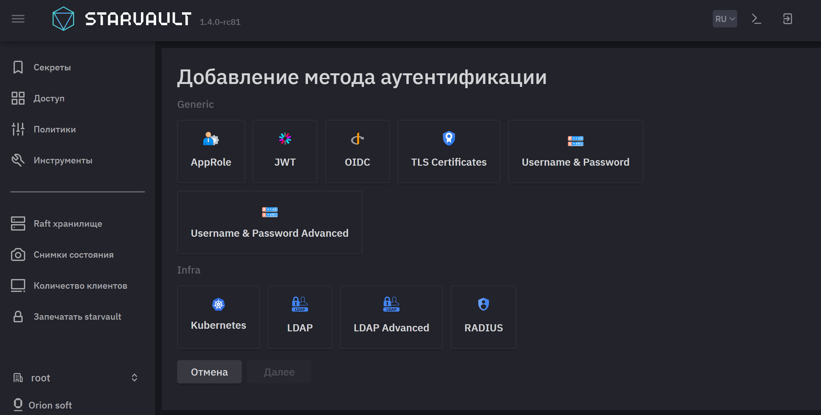Choose the RADIUS card label
This screenshot has height=415, width=821.
484,327
